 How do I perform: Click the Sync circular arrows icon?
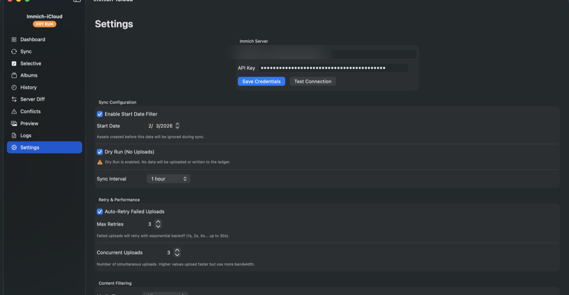tap(14, 52)
